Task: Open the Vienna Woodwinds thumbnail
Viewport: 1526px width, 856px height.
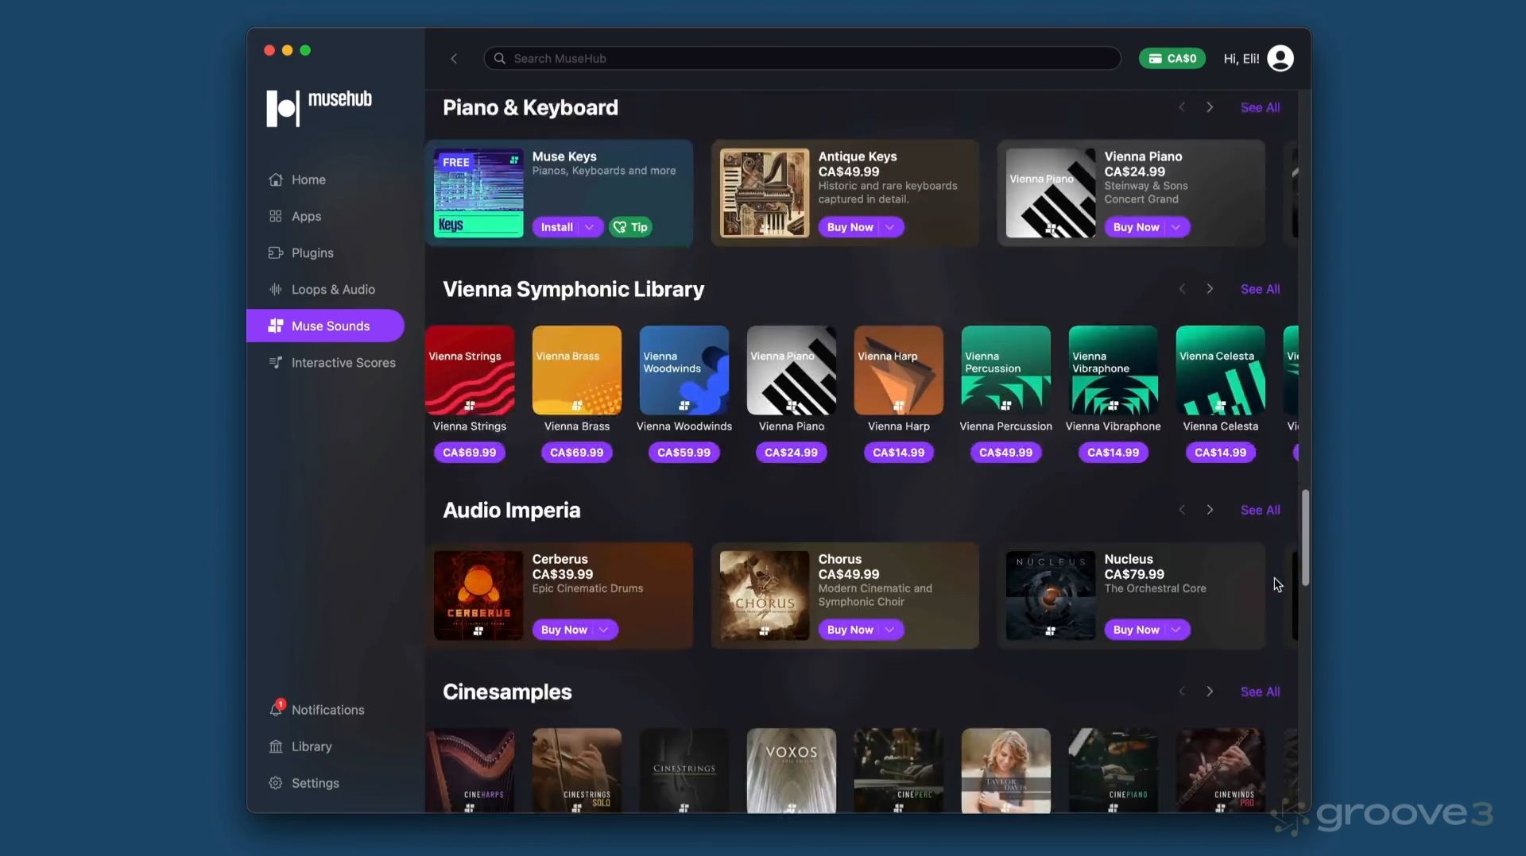Action: click(684, 370)
